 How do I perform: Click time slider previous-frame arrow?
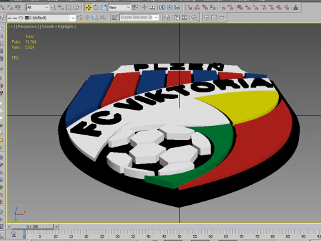pos(9,226)
